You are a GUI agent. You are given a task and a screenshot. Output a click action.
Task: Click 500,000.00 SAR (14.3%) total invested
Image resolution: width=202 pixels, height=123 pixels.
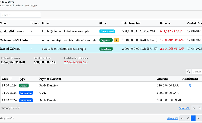[x=138, y=31]
